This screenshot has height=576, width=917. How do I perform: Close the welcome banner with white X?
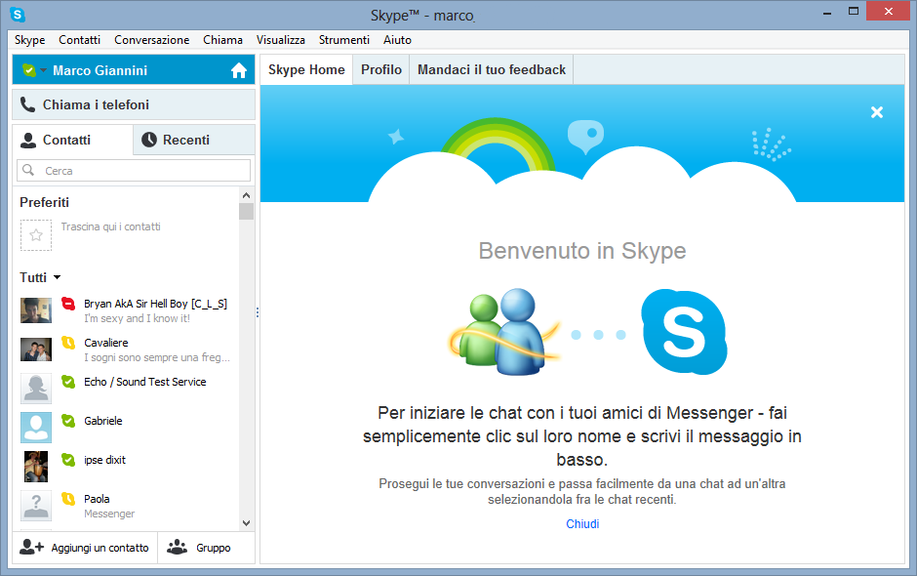point(877,112)
